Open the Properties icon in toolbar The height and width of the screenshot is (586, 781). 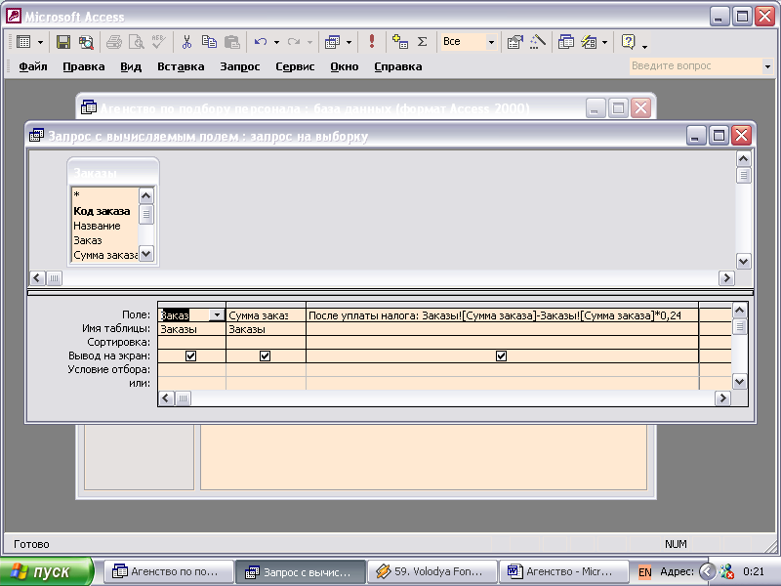[514, 42]
